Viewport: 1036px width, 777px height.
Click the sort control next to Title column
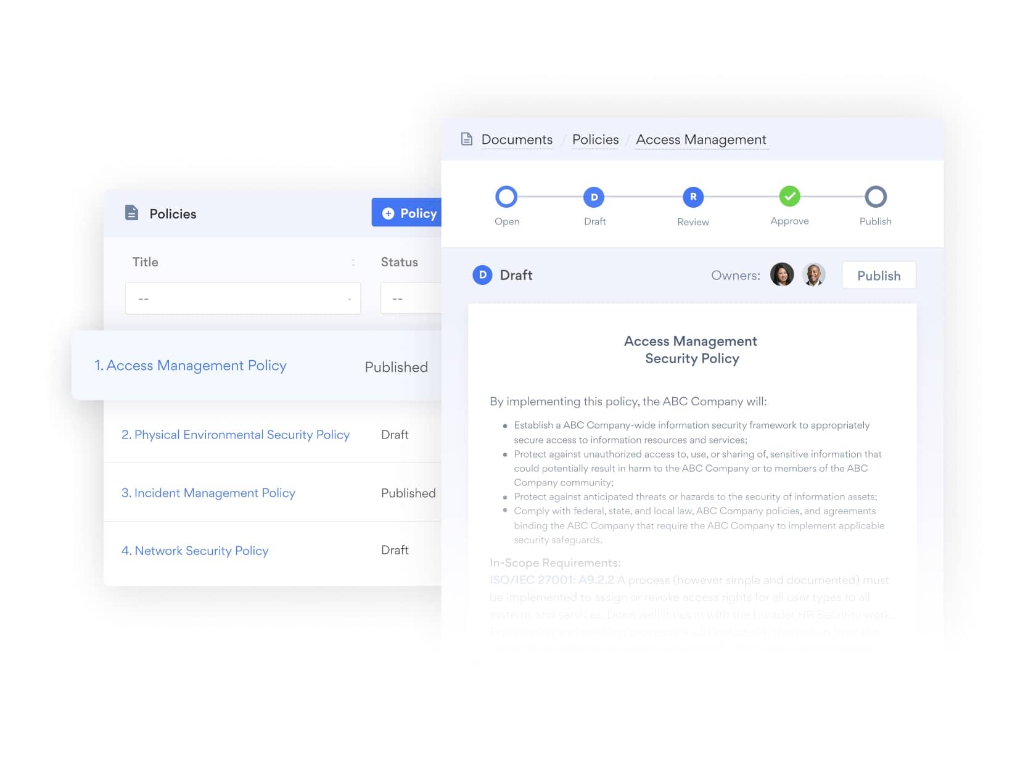click(353, 261)
